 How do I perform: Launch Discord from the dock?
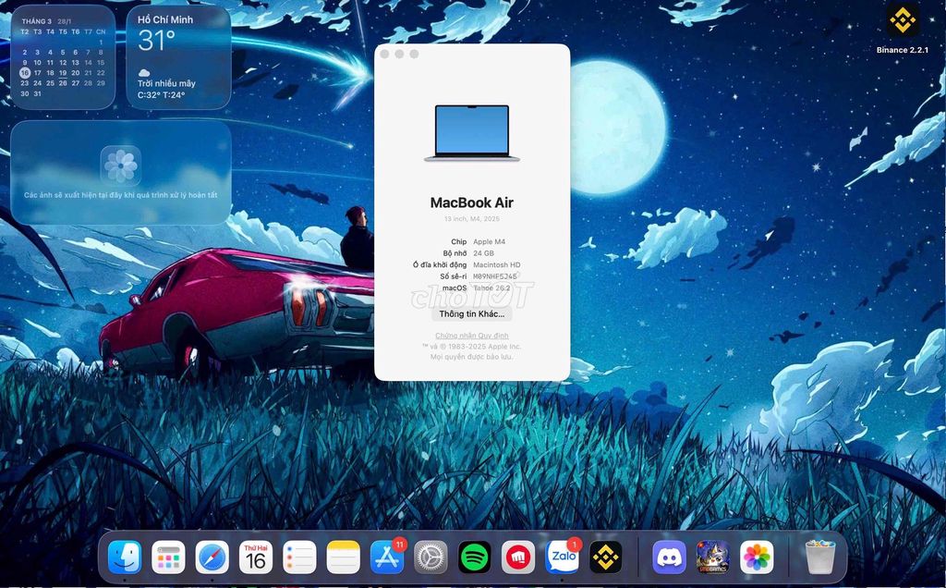tap(669, 557)
